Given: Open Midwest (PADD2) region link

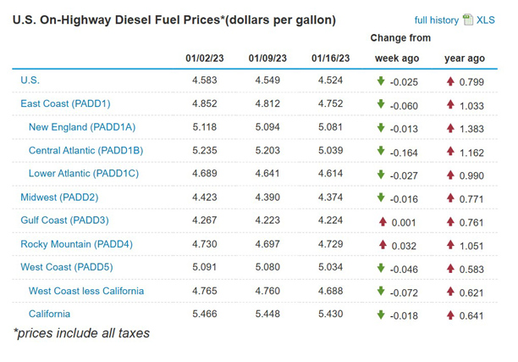Looking at the screenshot, I should [59, 198].
